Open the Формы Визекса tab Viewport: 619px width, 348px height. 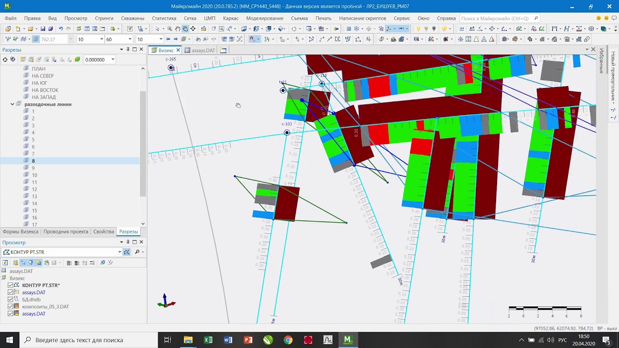point(20,232)
